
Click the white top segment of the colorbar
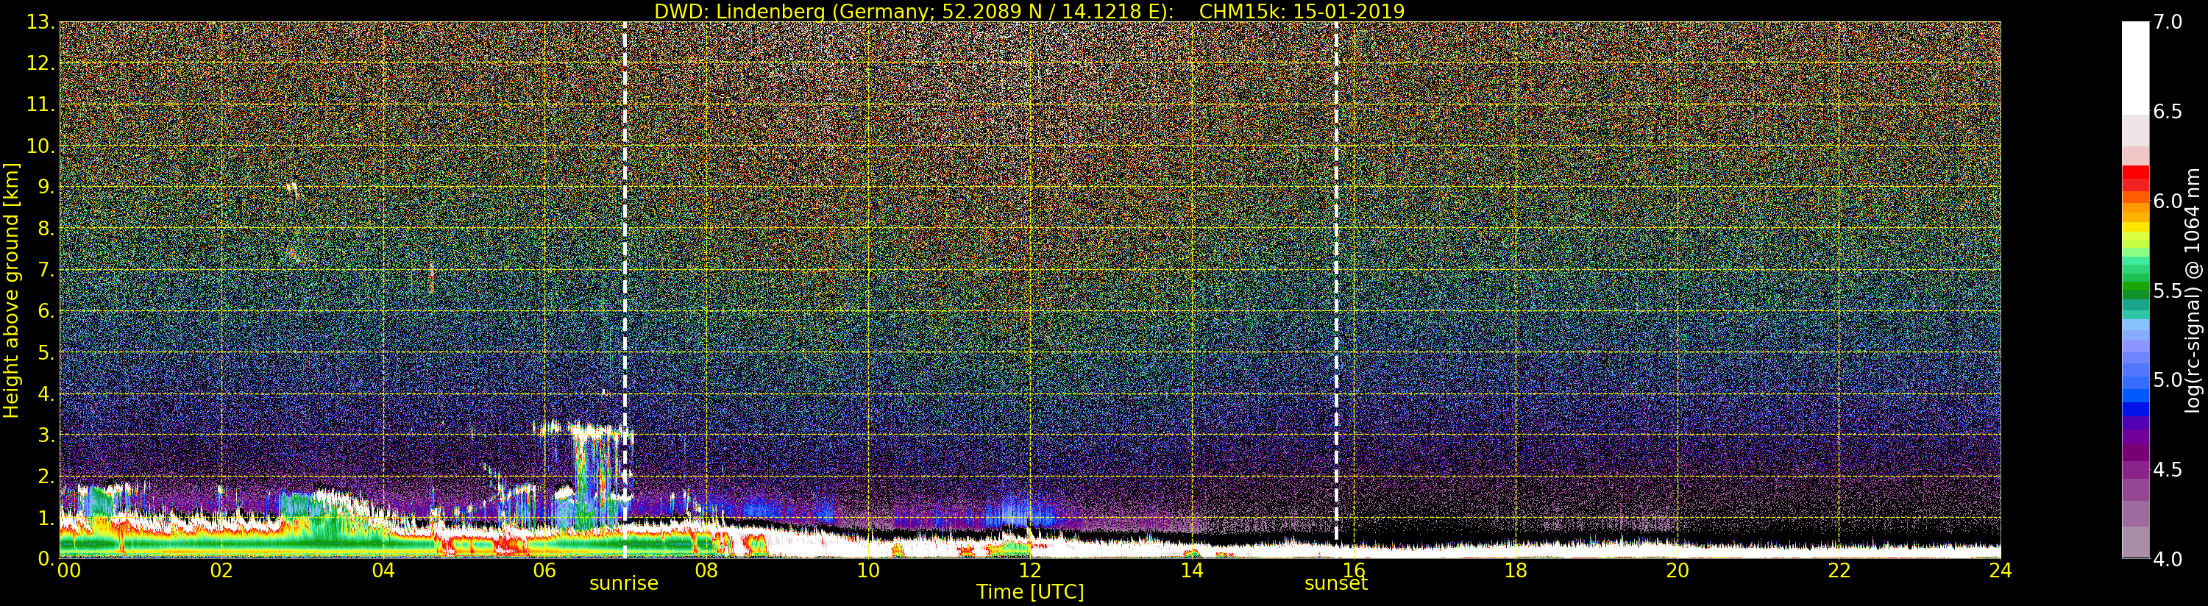point(2135,67)
